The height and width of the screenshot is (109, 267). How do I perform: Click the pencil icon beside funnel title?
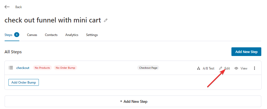point(106,21)
